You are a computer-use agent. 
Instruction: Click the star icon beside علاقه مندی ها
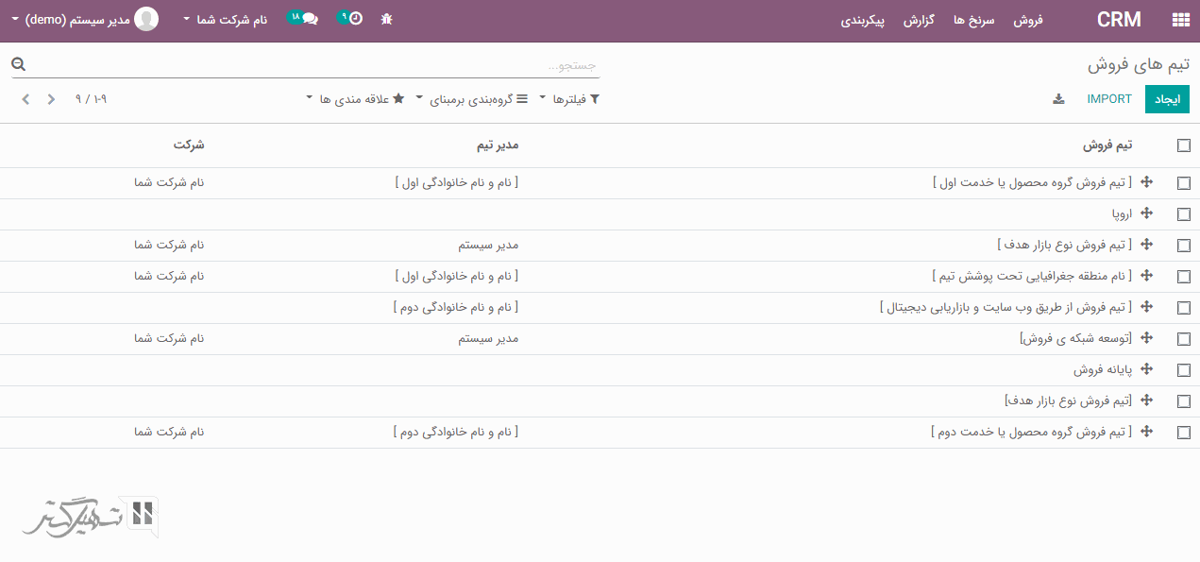pos(399,97)
